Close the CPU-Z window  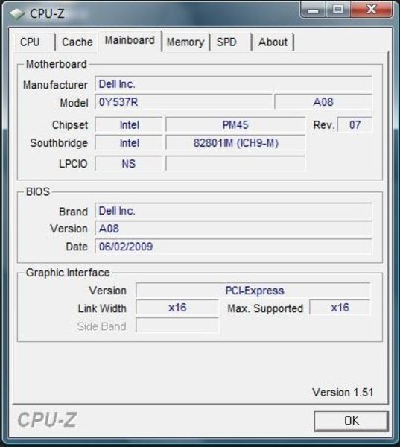(372, 10)
